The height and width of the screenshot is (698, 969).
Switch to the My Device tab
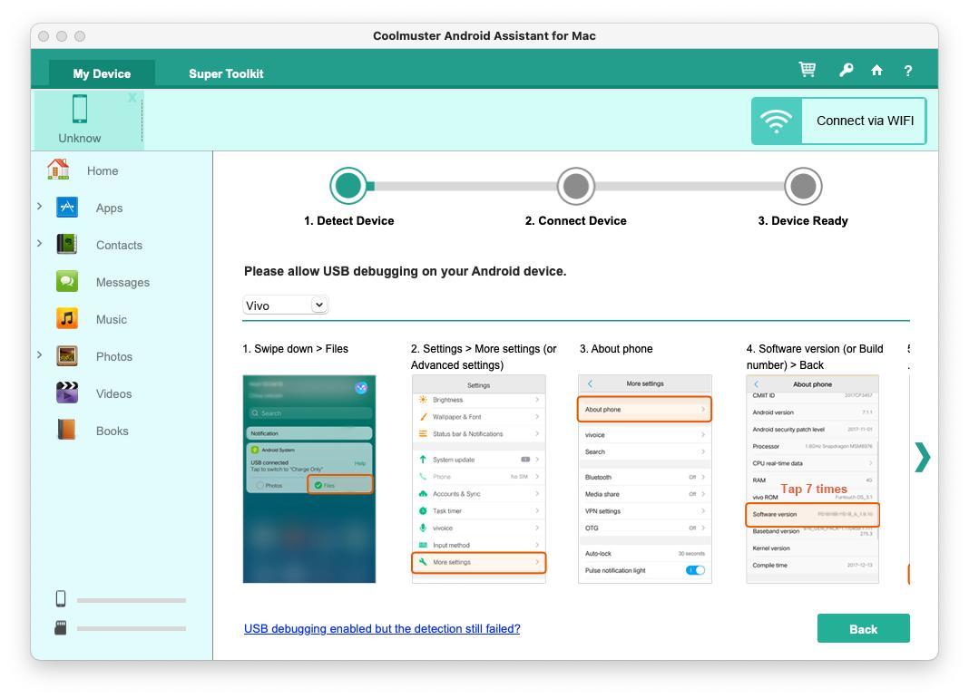pyautogui.click(x=102, y=73)
